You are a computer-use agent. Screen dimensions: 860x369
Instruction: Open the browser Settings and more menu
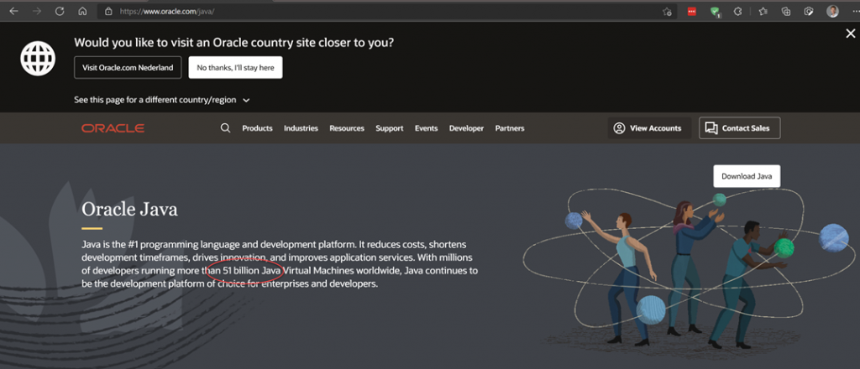click(854, 12)
